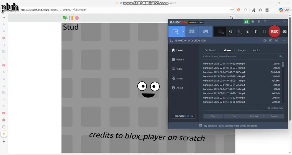Click the Upload button in Bandicam
This screenshot has height=155, width=292.
click(254, 116)
